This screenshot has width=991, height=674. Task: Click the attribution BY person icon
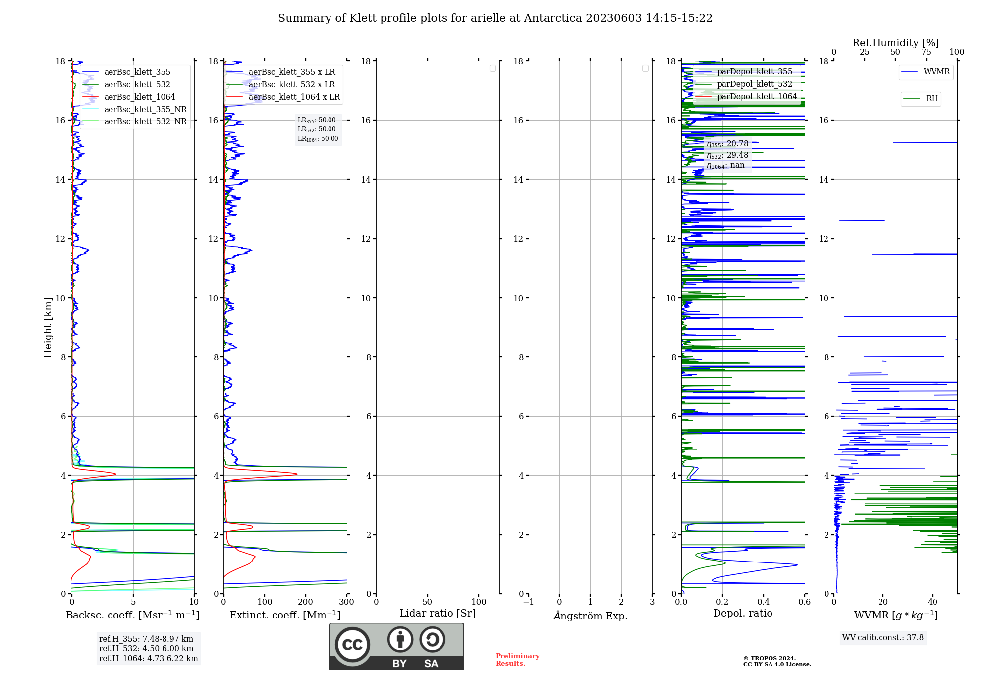[400, 639]
